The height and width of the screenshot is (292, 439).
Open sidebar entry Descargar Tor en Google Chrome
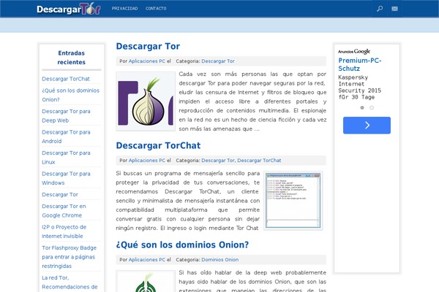tap(64, 211)
